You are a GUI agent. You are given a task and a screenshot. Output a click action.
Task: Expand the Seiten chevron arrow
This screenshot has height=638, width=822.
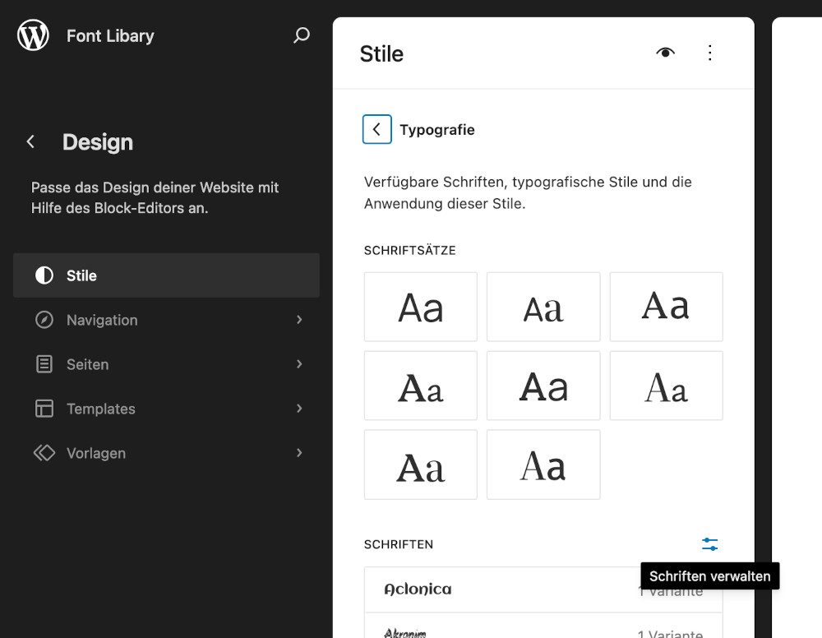[299, 364]
